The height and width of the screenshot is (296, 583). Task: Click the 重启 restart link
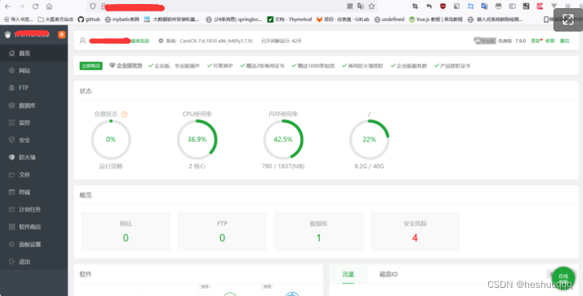(564, 41)
